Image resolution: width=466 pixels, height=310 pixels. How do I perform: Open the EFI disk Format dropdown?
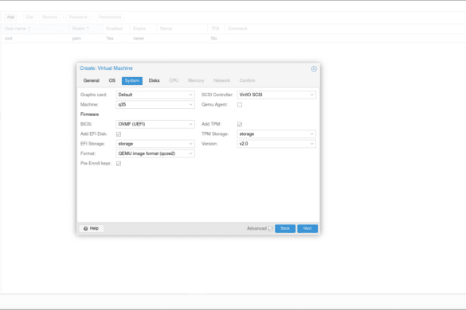coord(155,153)
